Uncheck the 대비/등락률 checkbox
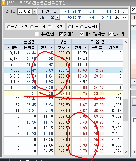The height and width of the screenshot is (161, 136). click(x=81, y=34)
